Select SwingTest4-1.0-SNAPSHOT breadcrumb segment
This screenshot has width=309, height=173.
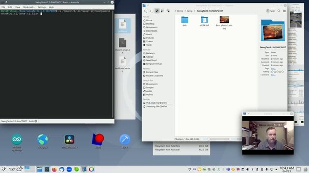pos(210,11)
